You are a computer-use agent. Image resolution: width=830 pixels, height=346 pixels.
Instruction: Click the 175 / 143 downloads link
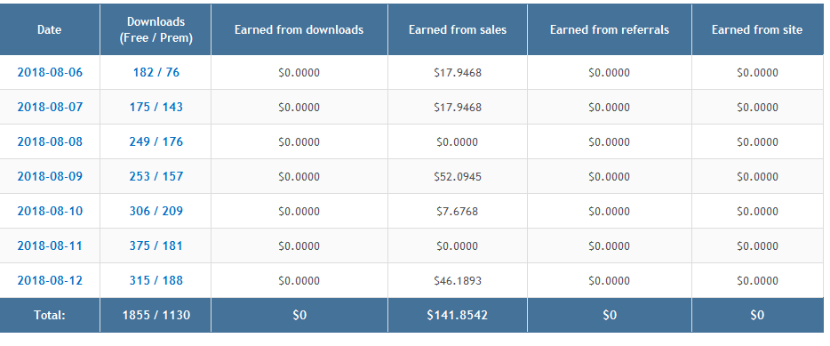156,107
